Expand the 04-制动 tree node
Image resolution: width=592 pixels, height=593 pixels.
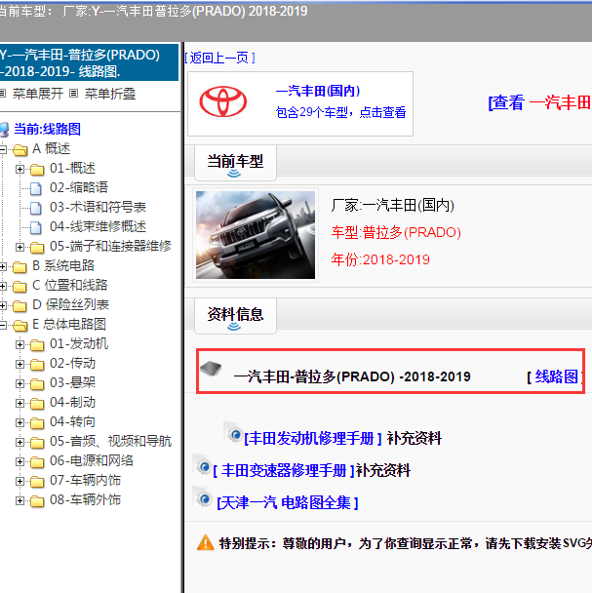pos(20,403)
